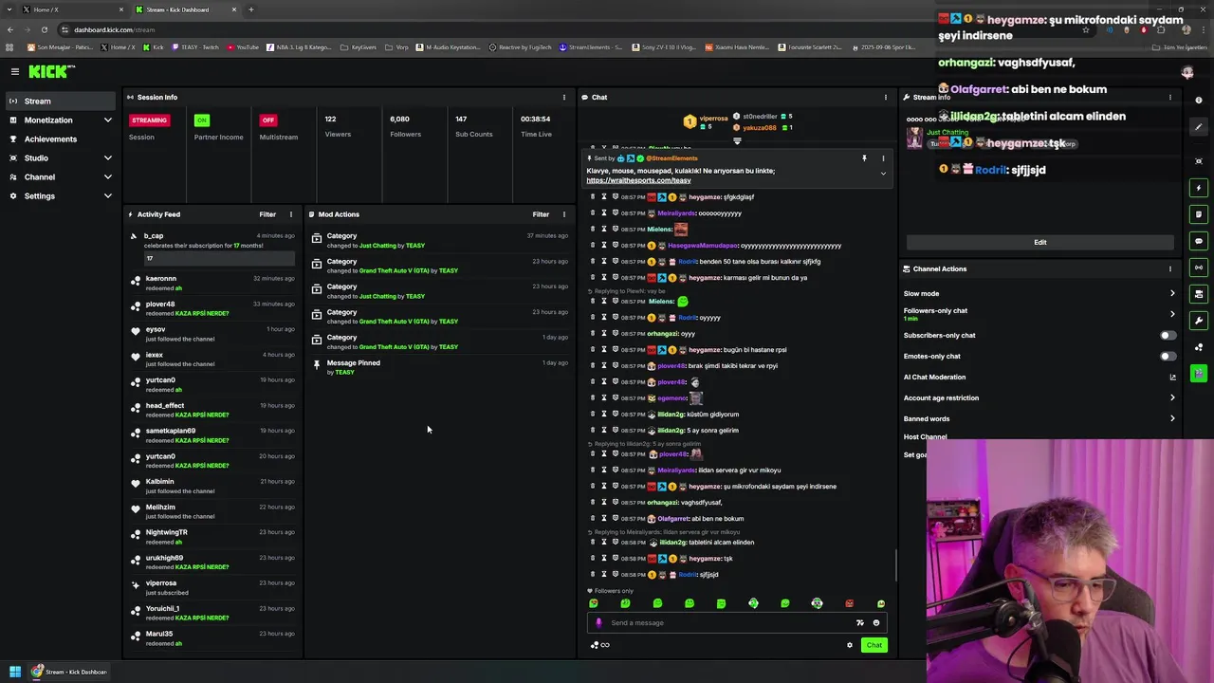Click user avatar at top right
Screen dimensions: 1214x683
pyautogui.click(x=1187, y=72)
